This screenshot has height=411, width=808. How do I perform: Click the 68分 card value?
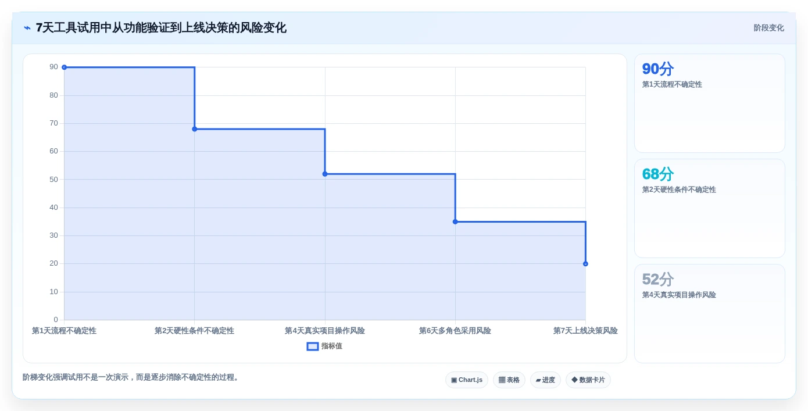tap(657, 174)
